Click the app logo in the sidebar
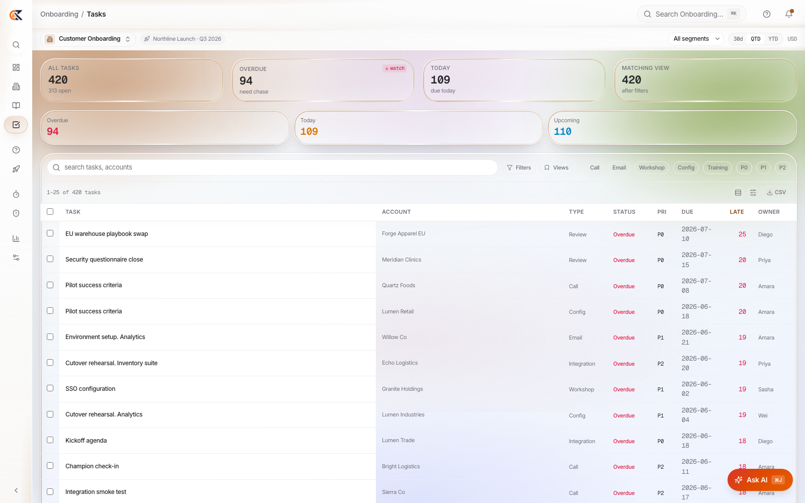 [x=16, y=15]
